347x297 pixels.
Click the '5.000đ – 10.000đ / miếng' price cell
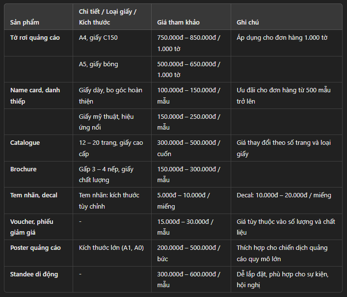184,200
